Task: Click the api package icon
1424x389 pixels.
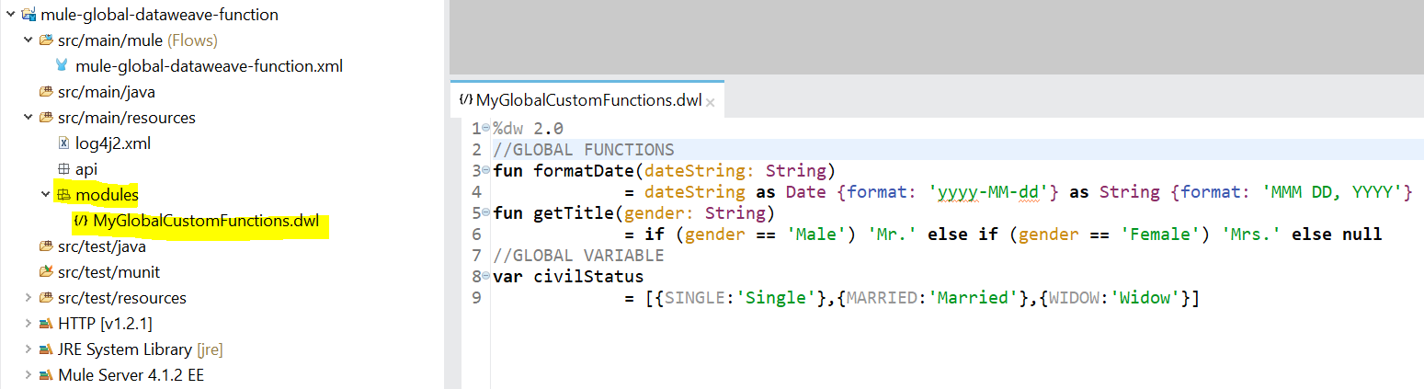Action: click(x=63, y=169)
